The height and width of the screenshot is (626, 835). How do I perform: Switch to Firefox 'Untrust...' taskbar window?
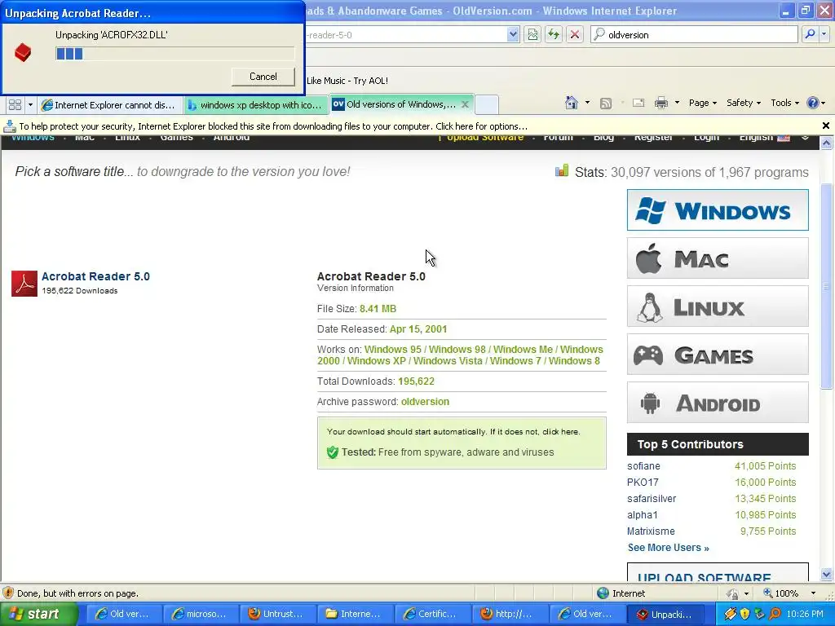pyautogui.click(x=277, y=614)
